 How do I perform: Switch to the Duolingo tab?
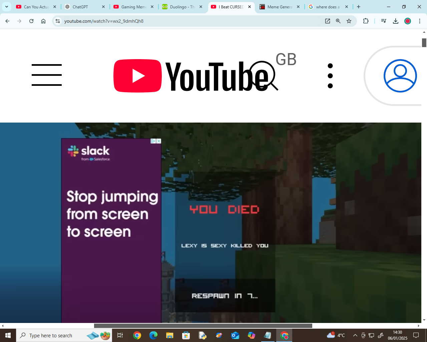pos(182,7)
